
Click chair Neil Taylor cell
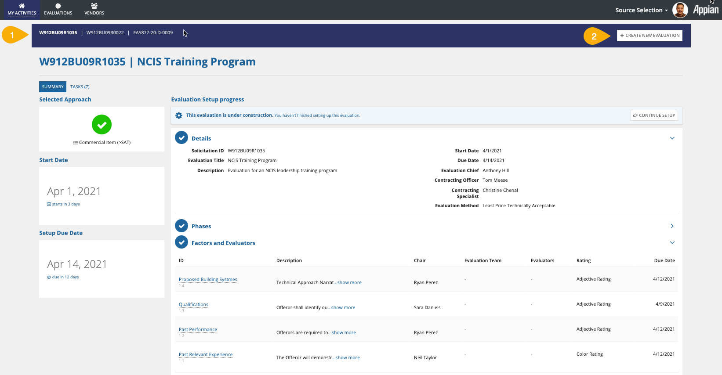click(425, 357)
